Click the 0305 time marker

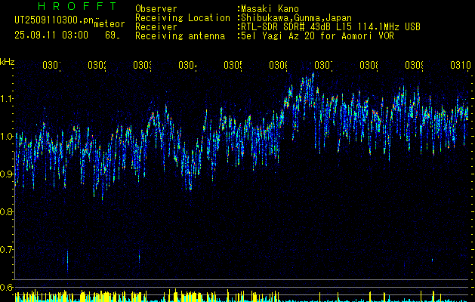(x=233, y=65)
